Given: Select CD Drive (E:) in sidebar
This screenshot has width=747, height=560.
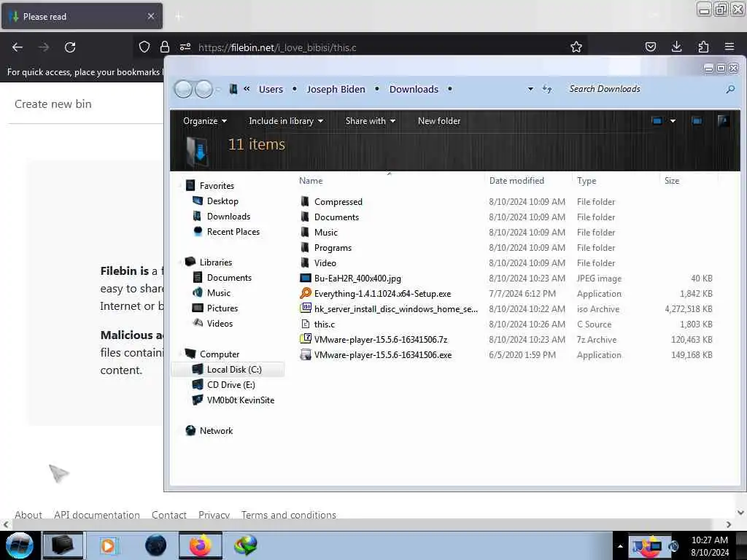Looking at the screenshot, I should click(x=231, y=385).
